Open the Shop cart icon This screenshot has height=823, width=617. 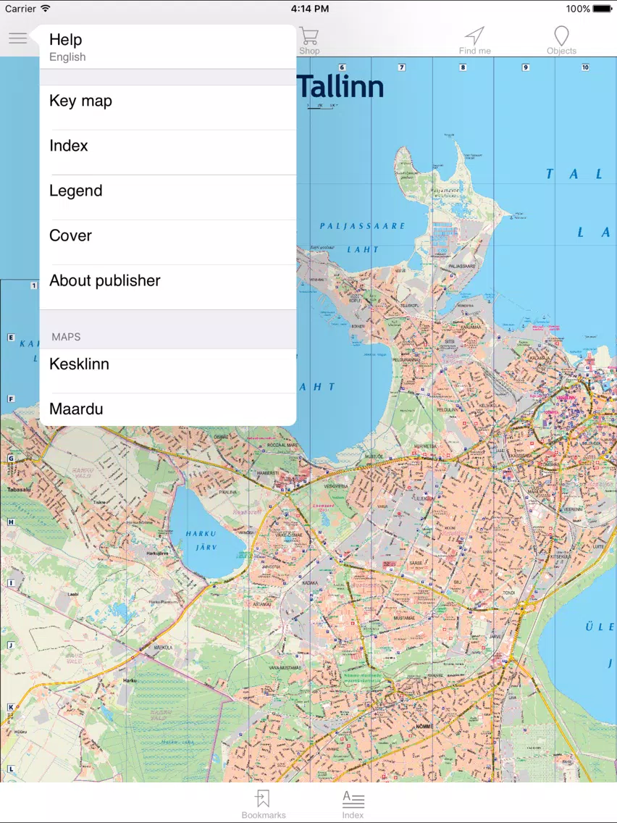point(309,41)
